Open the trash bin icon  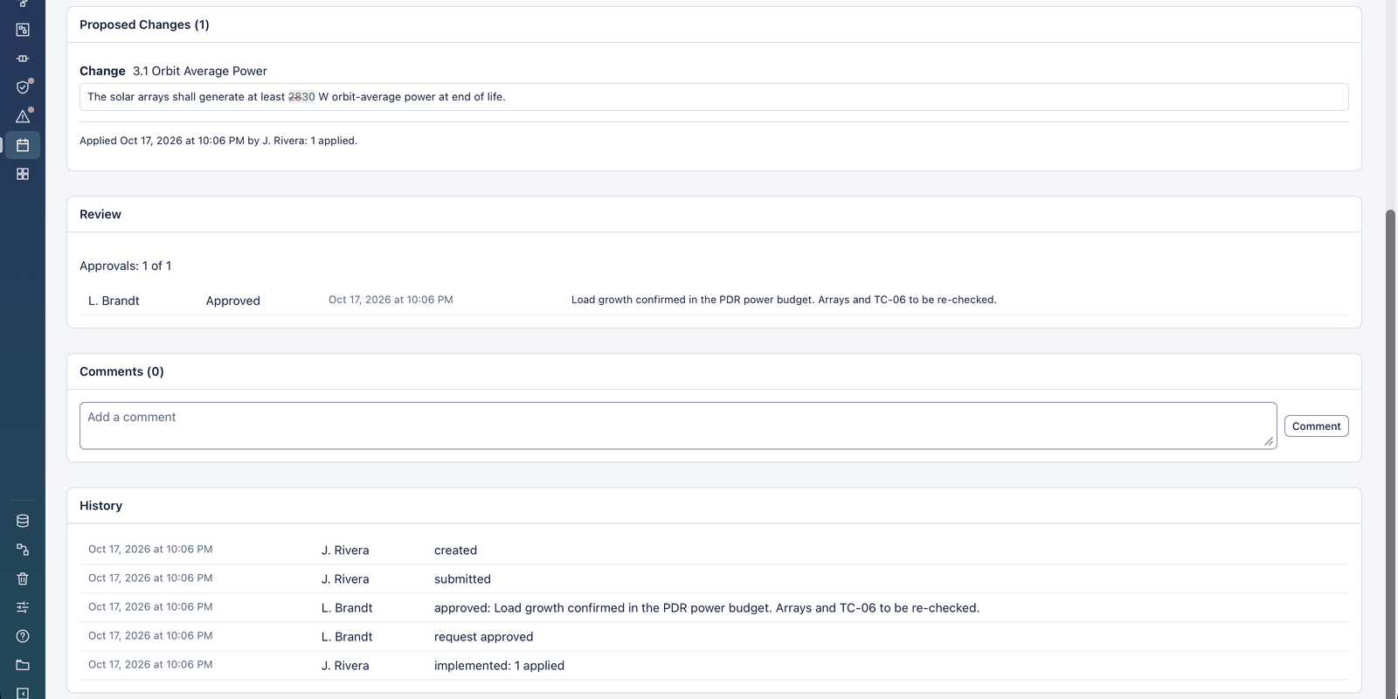pos(23,578)
